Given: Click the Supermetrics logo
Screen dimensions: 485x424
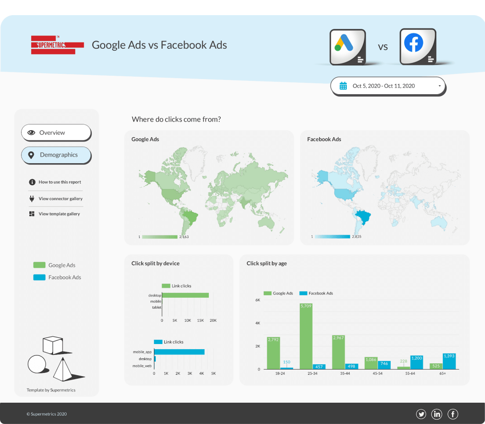Looking at the screenshot, I should tap(57, 45).
